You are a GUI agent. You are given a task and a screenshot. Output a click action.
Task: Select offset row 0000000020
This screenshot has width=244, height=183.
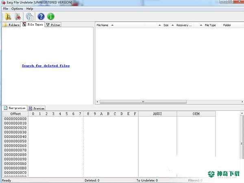pos(15,128)
